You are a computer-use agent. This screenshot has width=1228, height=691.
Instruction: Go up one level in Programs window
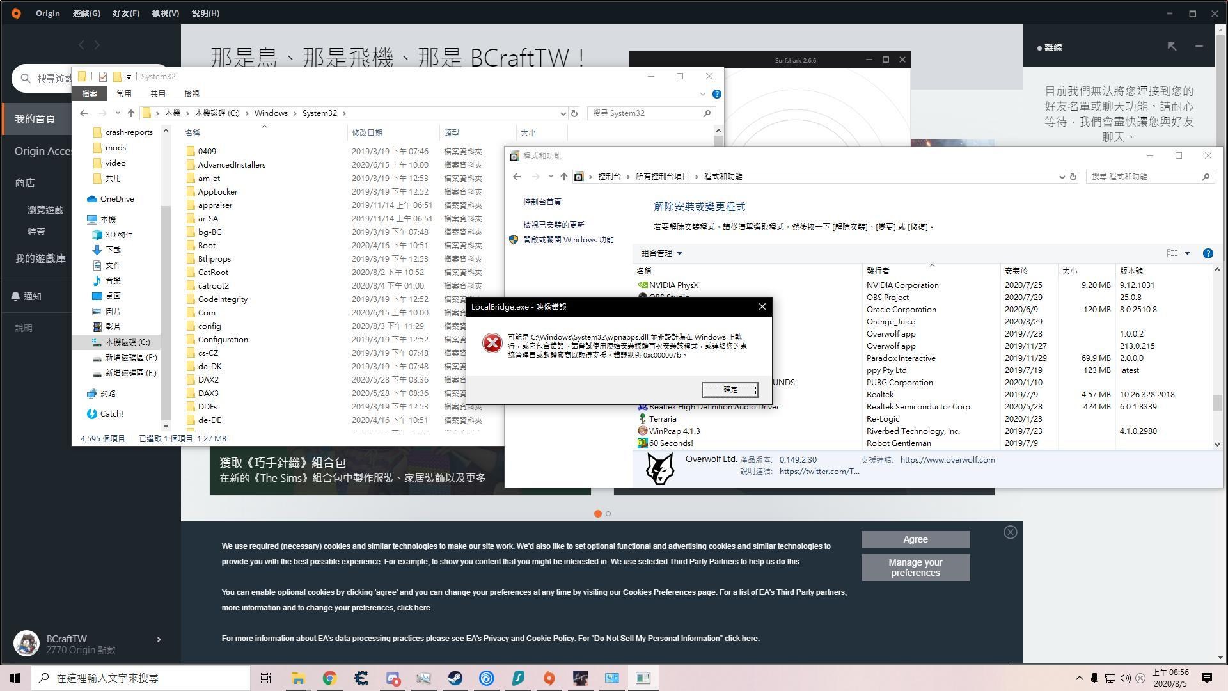(x=563, y=177)
